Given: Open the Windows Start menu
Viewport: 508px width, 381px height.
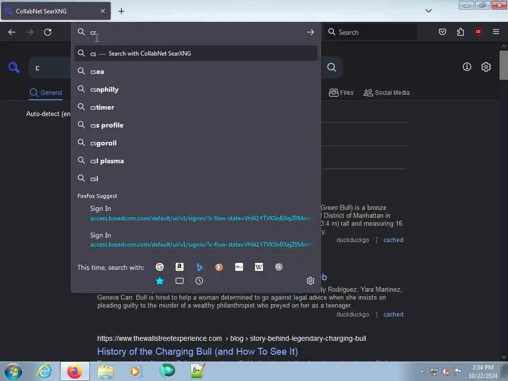Looking at the screenshot, I should (x=13, y=371).
